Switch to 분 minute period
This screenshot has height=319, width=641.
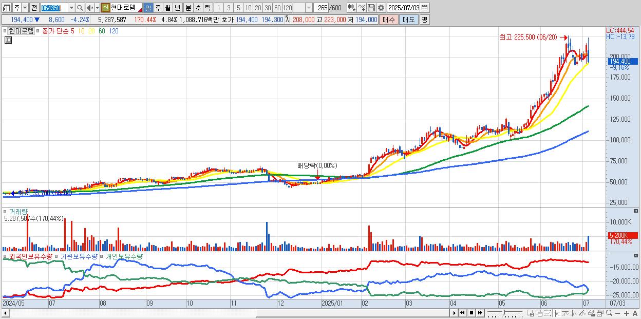click(x=188, y=8)
